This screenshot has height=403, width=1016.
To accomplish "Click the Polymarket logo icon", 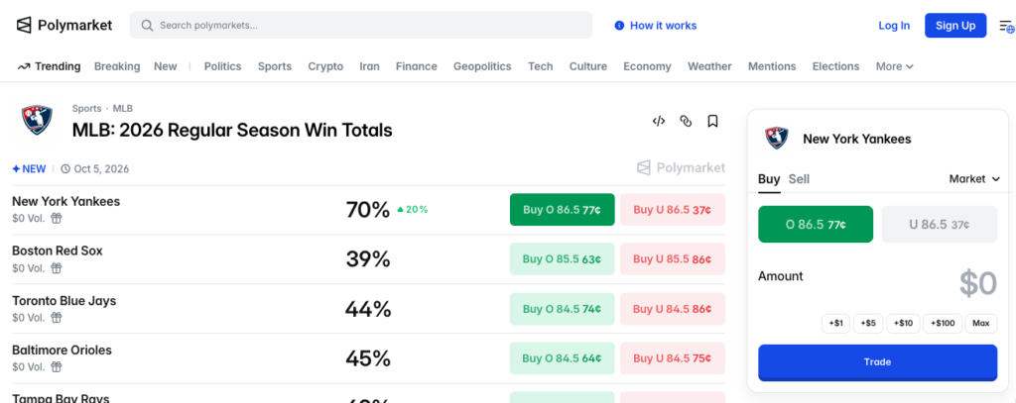I will pos(24,25).
